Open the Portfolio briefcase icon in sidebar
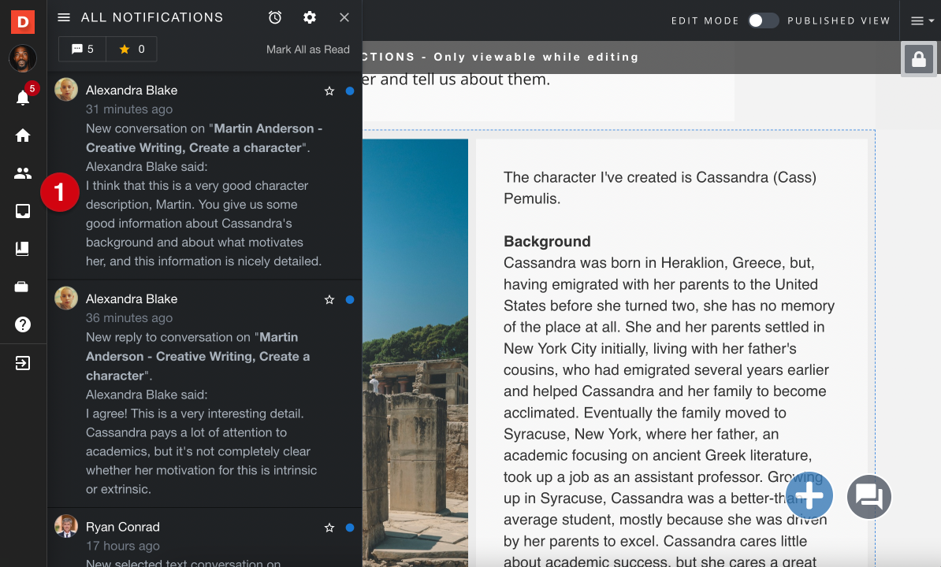941x567 pixels. click(21, 287)
